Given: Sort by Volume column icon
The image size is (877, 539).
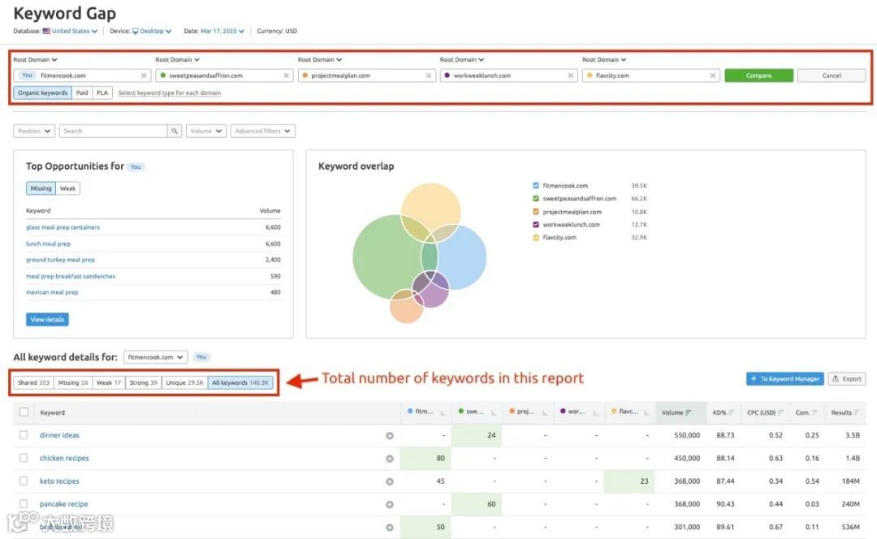Looking at the screenshot, I should tap(689, 412).
